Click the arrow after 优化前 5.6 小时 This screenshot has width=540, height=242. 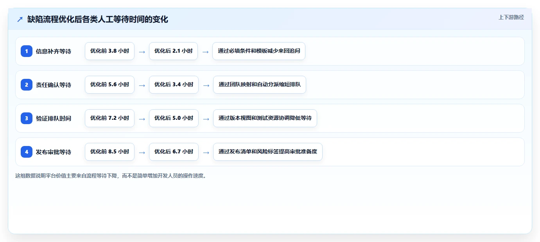[142, 85]
